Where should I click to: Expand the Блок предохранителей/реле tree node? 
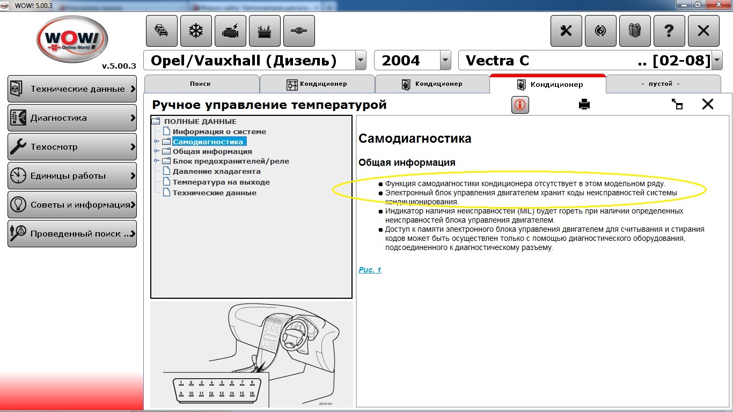point(157,161)
